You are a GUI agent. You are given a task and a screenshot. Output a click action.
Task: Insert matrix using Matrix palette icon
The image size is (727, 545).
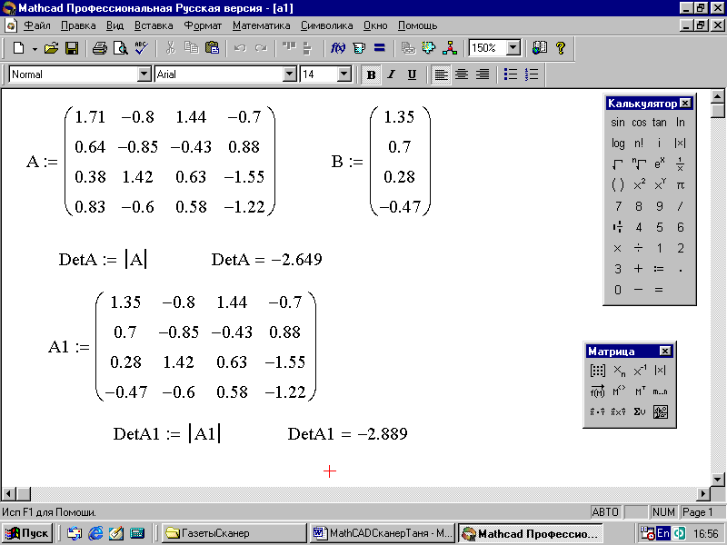coord(598,371)
